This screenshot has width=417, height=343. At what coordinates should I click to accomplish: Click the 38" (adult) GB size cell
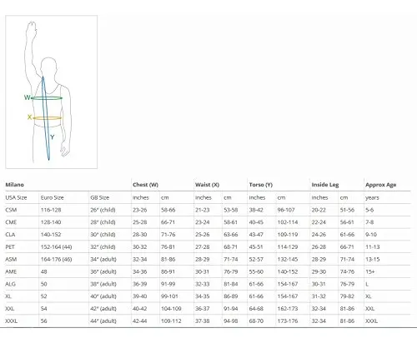[x=103, y=284]
